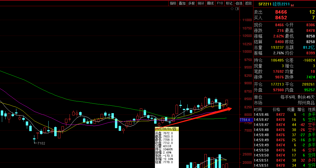Click the 返回 back button

(248, 3)
